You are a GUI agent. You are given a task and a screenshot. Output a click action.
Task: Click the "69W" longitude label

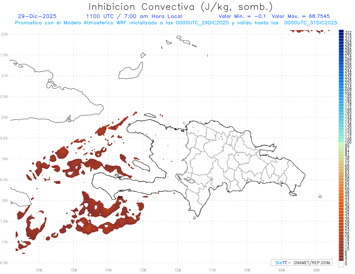point(281,270)
